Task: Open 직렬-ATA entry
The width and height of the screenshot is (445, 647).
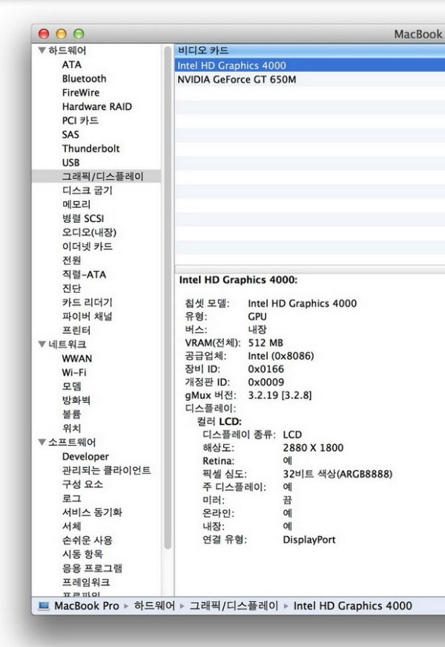Action: pyautogui.click(x=84, y=274)
